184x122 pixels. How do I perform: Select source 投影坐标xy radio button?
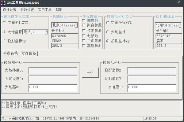[4, 41]
